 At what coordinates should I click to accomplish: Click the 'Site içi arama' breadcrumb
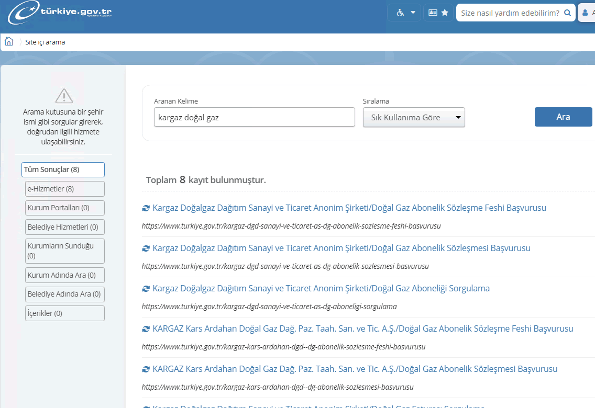45,42
